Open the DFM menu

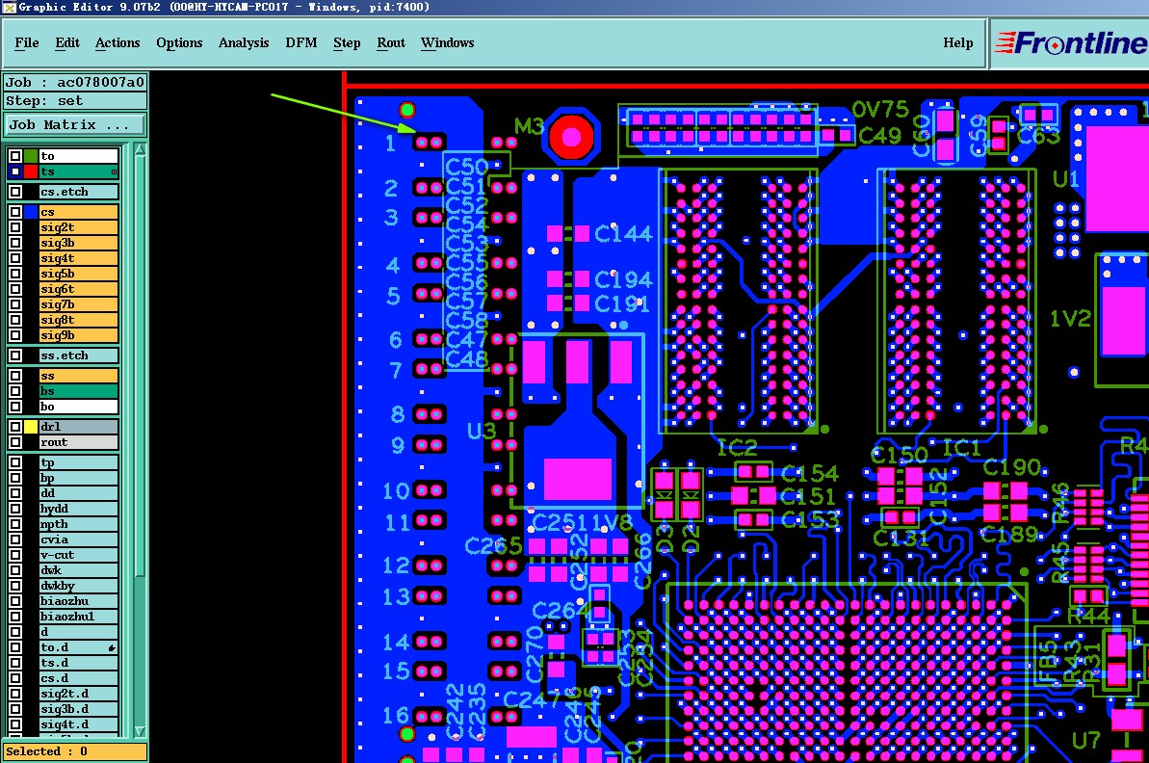click(301, 43)
